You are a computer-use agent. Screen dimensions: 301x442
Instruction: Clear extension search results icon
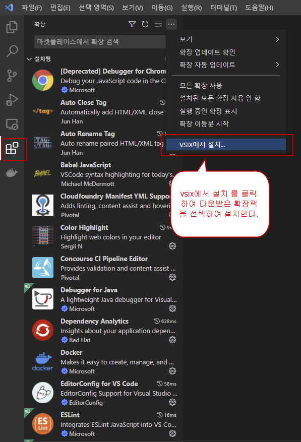pyautogui.click(x=158, y=24)
